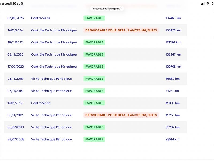Tap the Wi-Fi status icon
Viewport: 214px width, 161px height.
point(208,3)
